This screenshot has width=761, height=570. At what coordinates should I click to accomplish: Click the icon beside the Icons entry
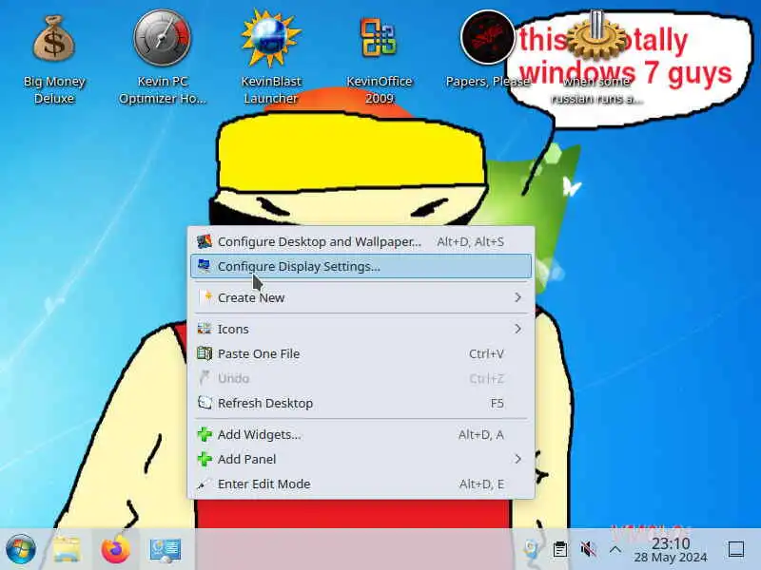[205, 329]
